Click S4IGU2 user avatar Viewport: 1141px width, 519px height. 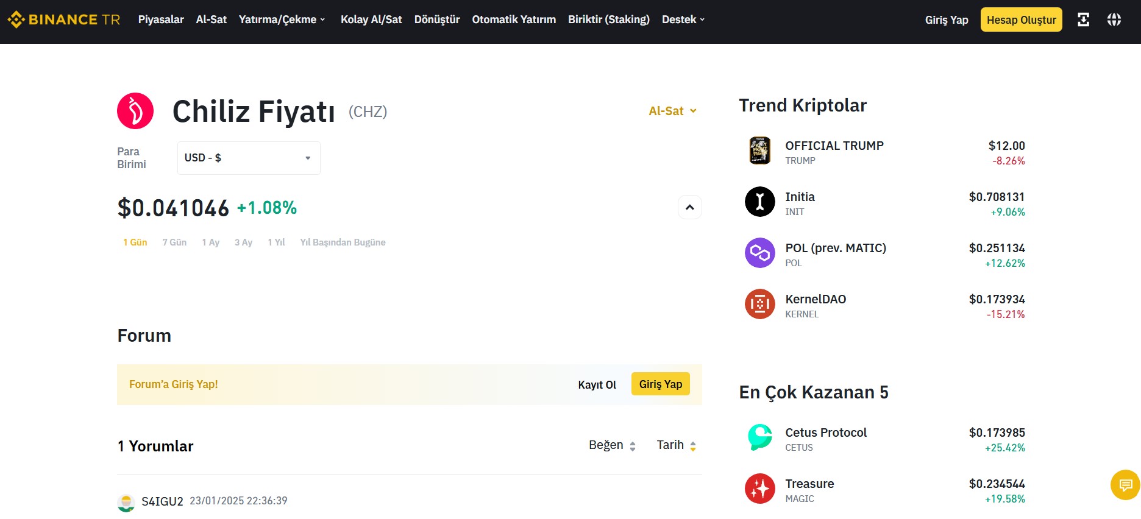[126, 503]
